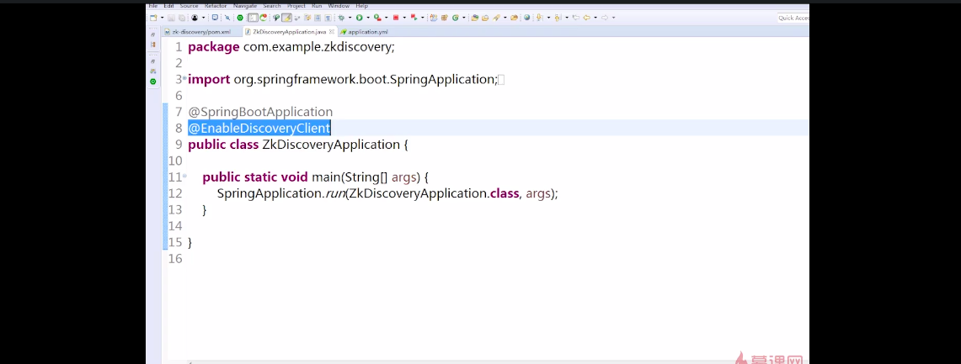This screenshot has width=961, height=364.
Task: Switch to the zk-discovery/pom.xml tab
Action: 197,31
